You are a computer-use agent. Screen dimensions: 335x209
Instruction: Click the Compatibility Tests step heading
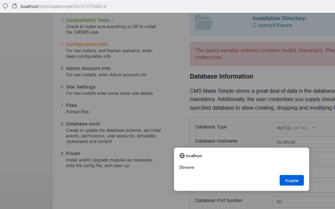coord(87,20)
